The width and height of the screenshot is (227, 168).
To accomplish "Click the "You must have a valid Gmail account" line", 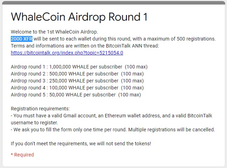I will pyautogui.click(x=112, y=116).
